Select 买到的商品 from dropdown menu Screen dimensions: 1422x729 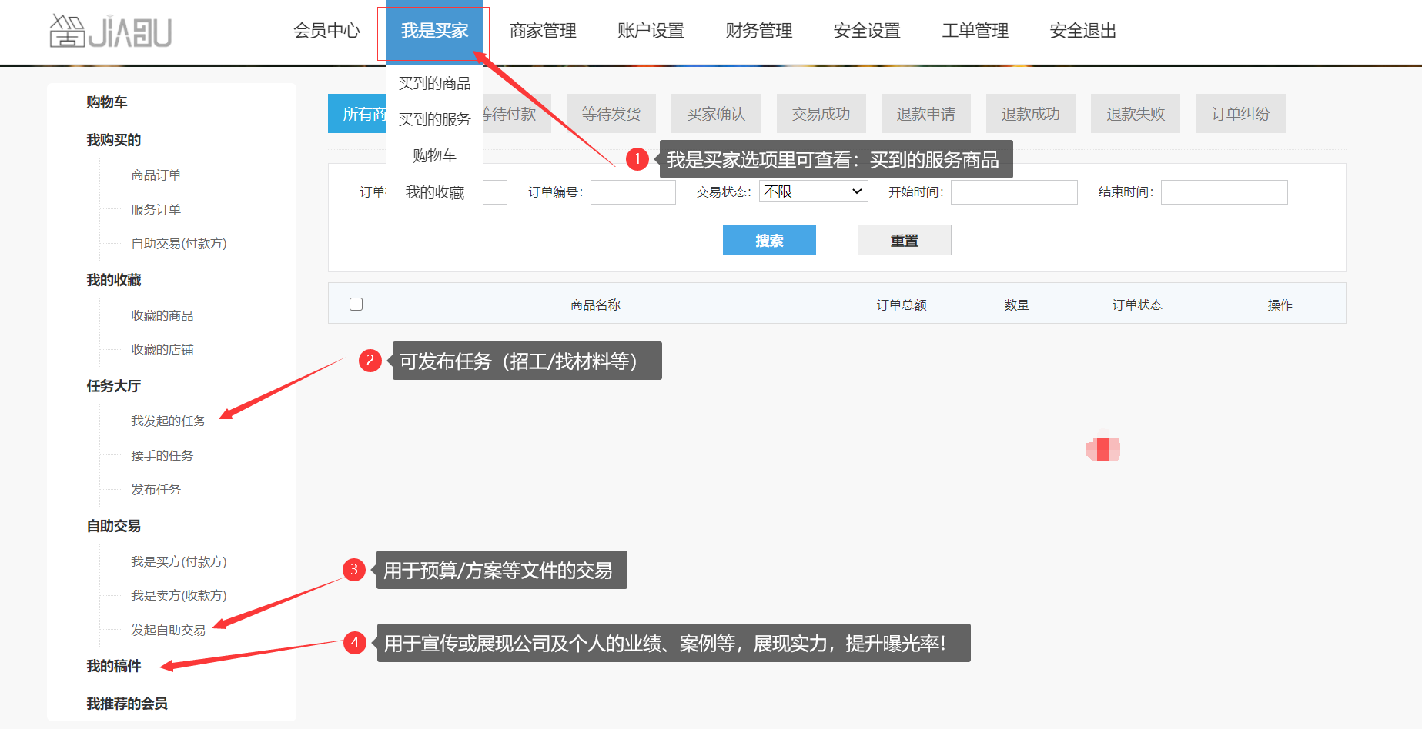434,83
